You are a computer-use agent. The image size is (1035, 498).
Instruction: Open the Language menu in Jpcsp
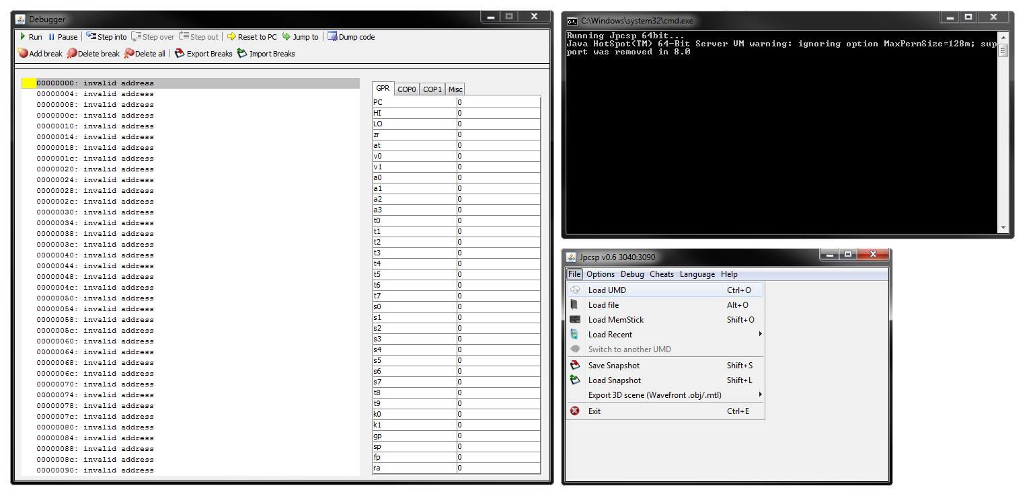point(697,274)
